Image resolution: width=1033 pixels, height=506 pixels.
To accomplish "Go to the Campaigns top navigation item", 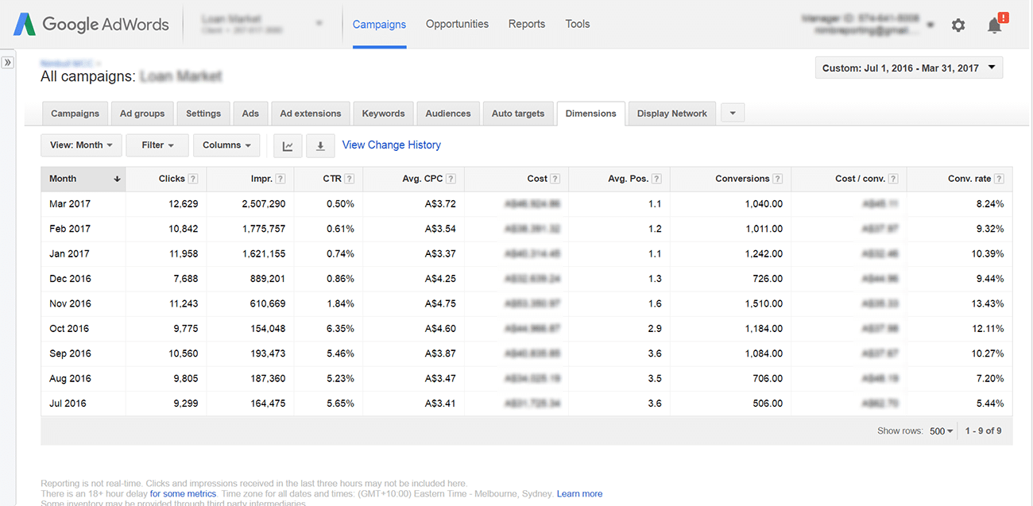I will coord(379,24).
